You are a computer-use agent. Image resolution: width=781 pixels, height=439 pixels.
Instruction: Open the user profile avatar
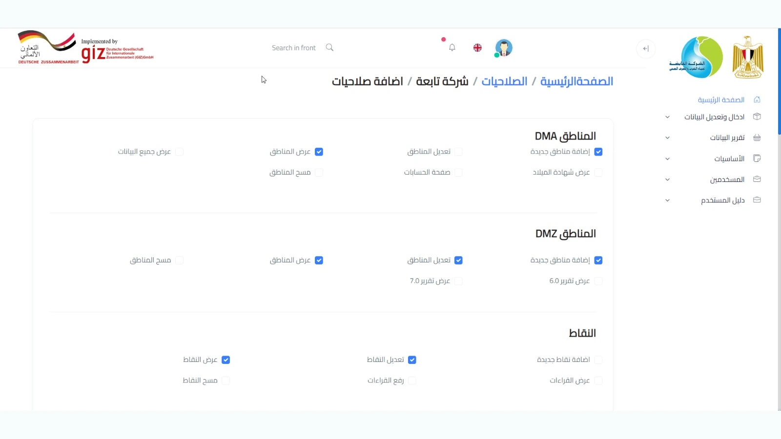coord(503,48)
